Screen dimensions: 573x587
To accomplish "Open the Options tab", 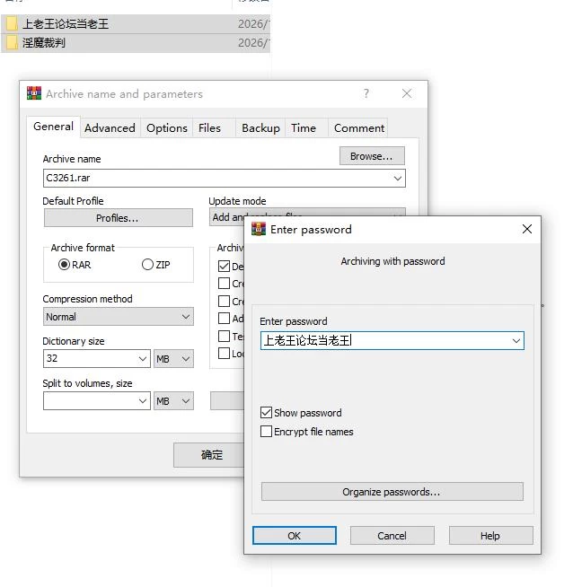I will pyautogui.click(x=167, y=128).
